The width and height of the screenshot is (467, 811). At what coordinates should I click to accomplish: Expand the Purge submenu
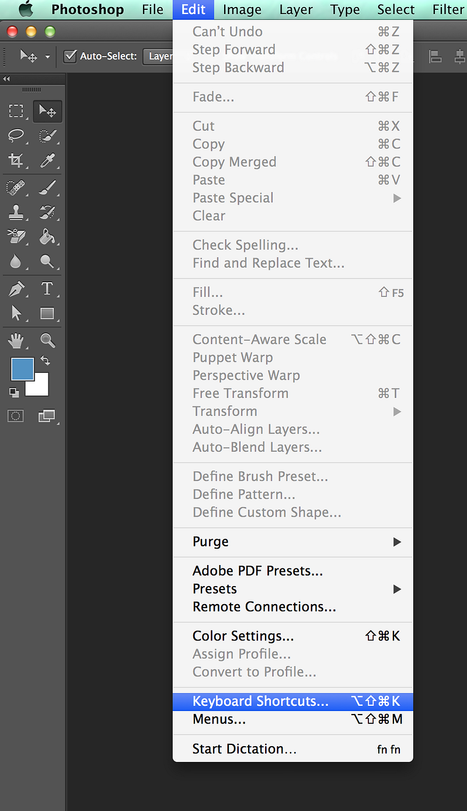(293, 542)
